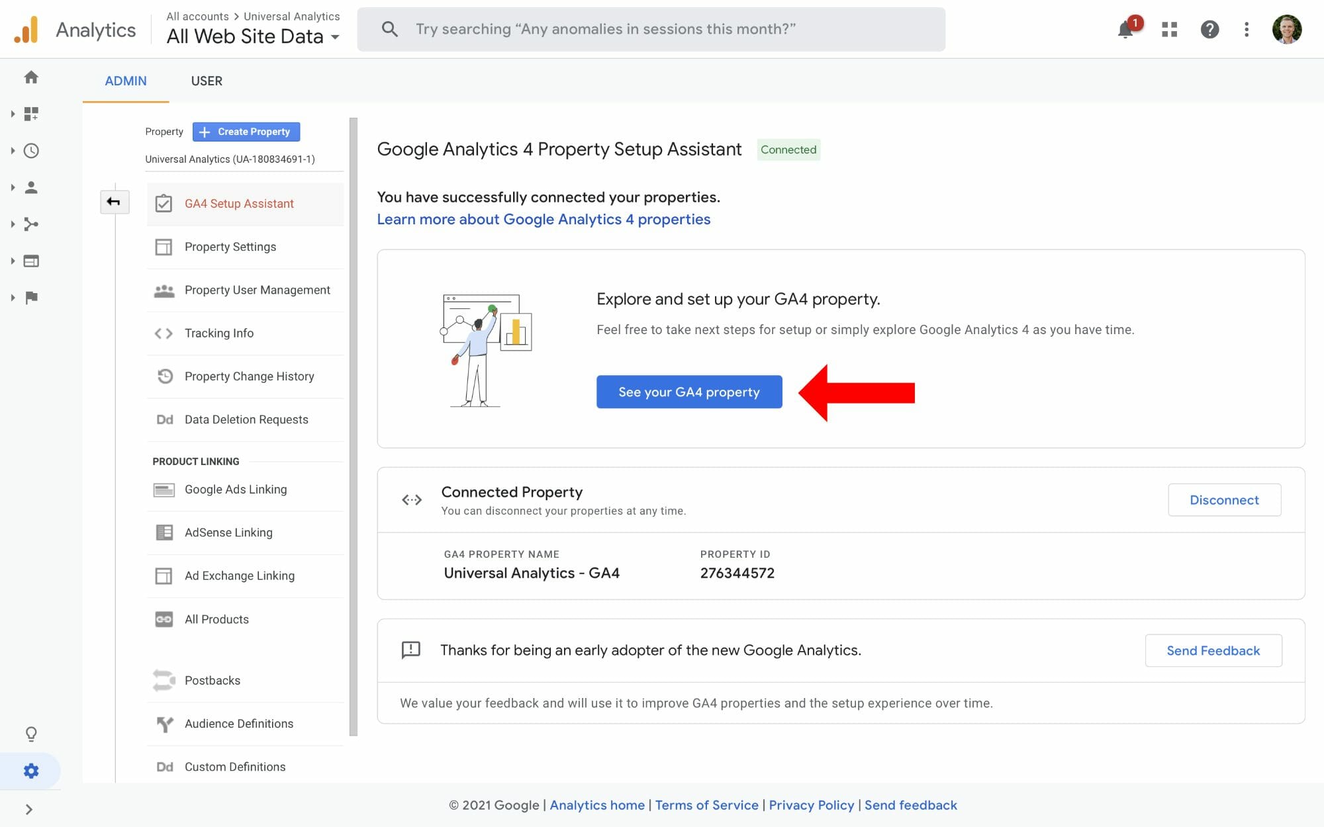This screenshot has height=827, width=1324.
Task: Click the Ad Exchange Linking icon
Action: [164, 576]
